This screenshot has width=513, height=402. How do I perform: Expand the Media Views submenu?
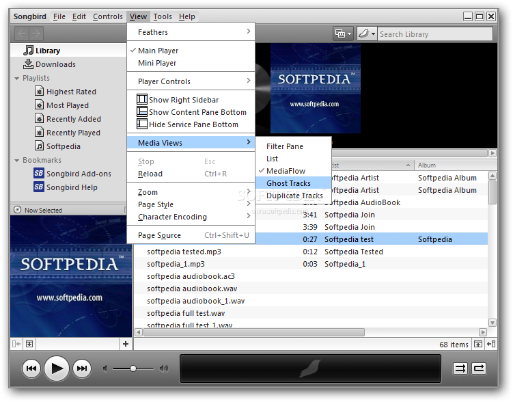coord(191,143)
